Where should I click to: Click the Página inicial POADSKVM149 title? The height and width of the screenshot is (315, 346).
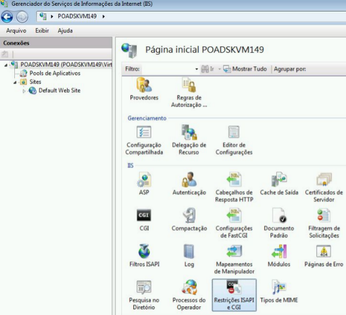(205, 50)
